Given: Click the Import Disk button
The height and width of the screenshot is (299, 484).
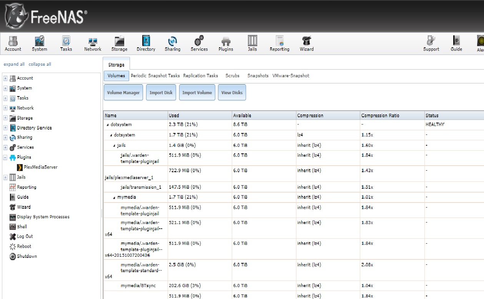Looking at the screenshot, I should pos(161,93).
